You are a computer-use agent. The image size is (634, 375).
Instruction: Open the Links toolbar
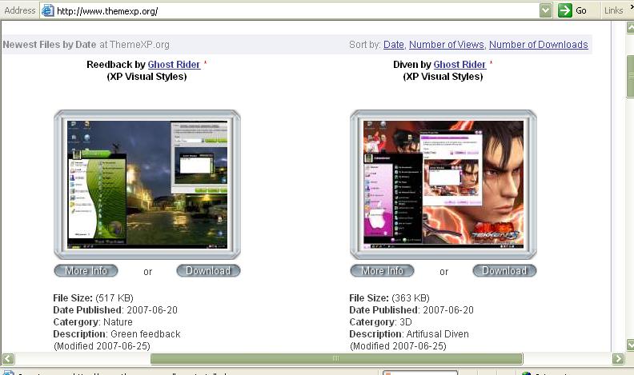click(x=614, y=10)
